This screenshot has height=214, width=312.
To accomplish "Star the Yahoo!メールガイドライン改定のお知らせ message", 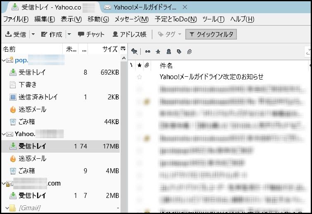I will pos(139,77).
